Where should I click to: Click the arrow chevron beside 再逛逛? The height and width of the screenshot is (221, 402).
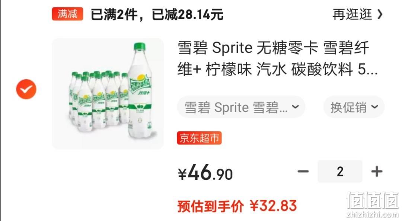pos(380,14)
